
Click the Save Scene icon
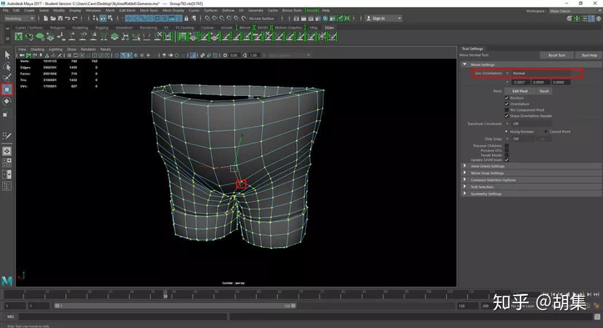pos(60,18)
